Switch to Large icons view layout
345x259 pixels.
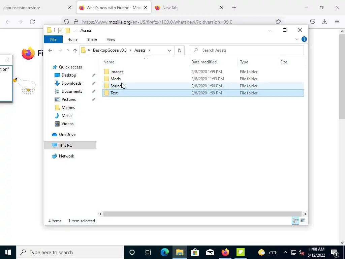(303, 221)
